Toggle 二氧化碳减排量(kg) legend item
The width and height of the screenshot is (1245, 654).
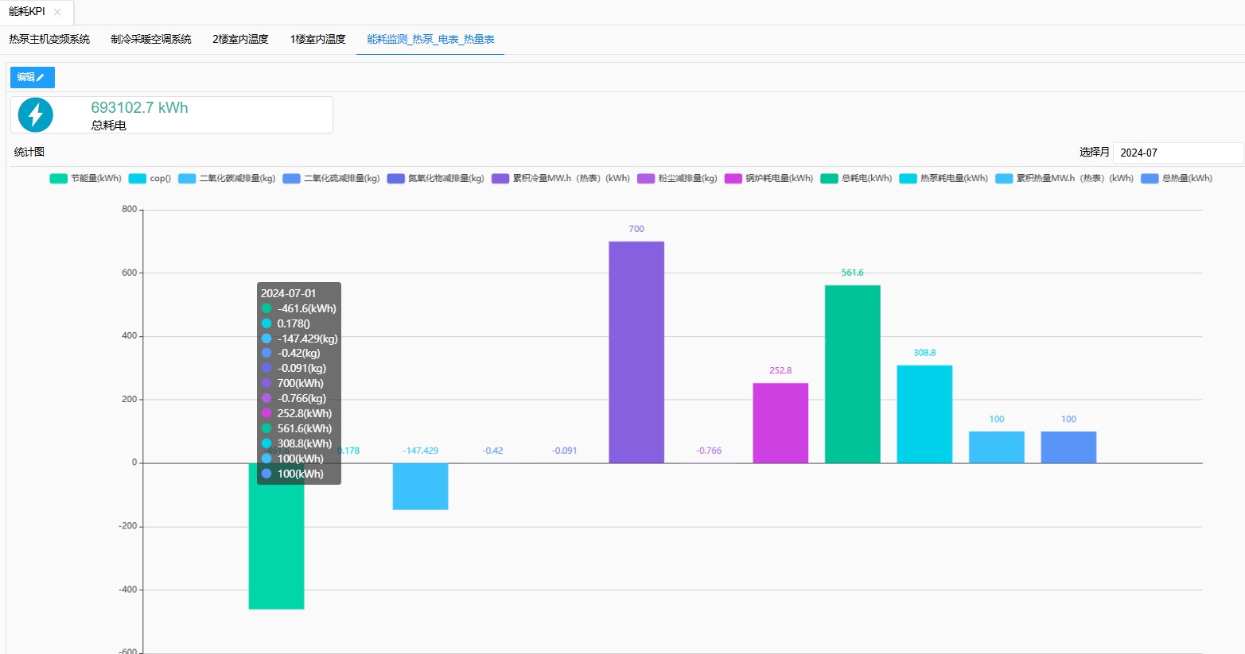pos(228,179)
